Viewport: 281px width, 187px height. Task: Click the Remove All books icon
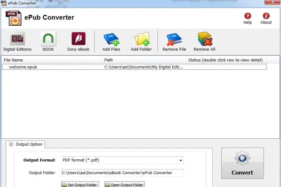205,39
